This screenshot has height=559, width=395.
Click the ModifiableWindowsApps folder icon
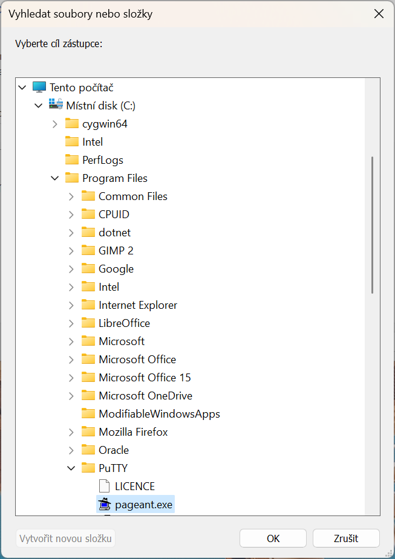click(88, 414)
